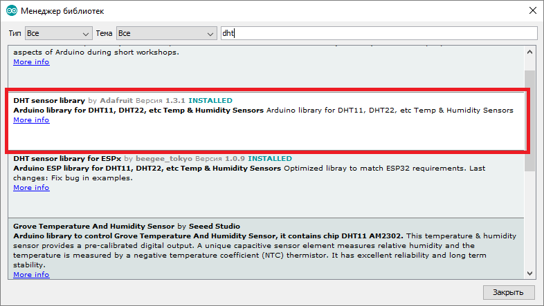Click the scrollbar down arrow
This screenshot has width=544, height=306.
[529, 274]
